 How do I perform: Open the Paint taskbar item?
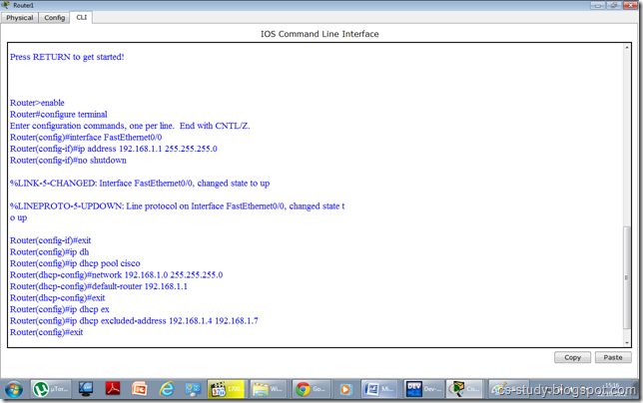click(x=508, y=389)
